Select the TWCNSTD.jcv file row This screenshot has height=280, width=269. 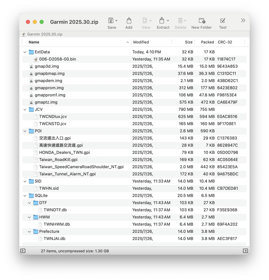134,124
